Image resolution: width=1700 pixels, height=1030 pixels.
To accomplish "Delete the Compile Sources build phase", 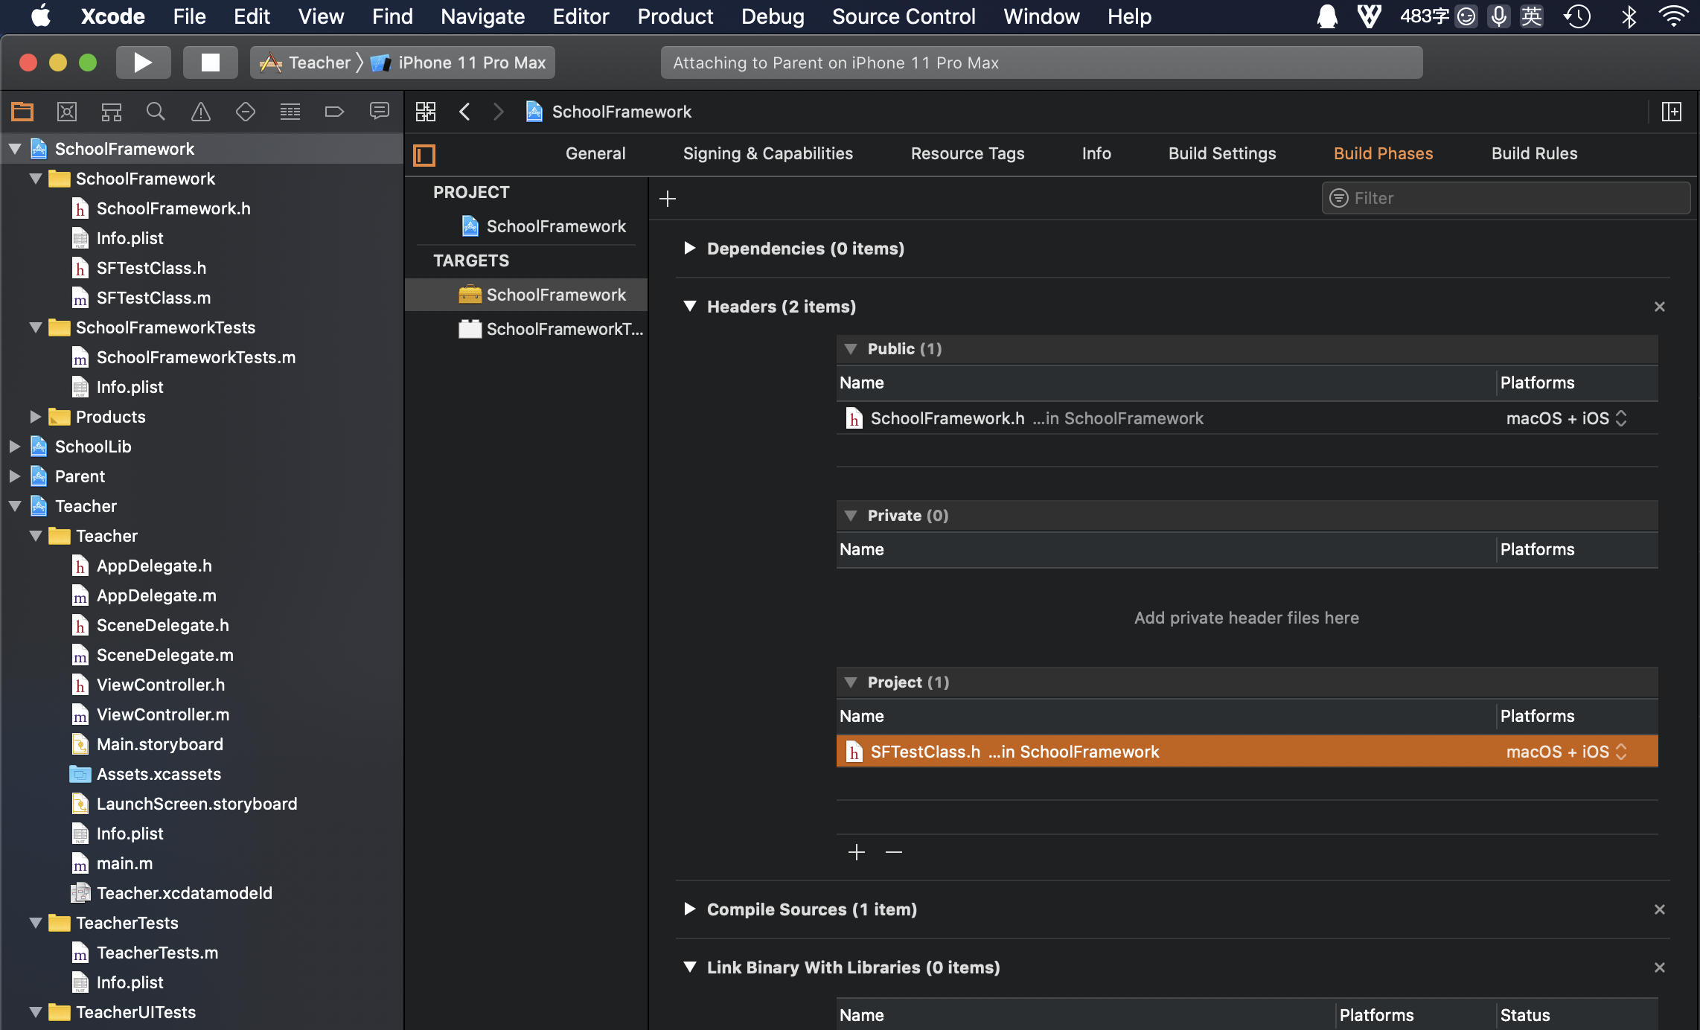I will tap(1659, 909).
